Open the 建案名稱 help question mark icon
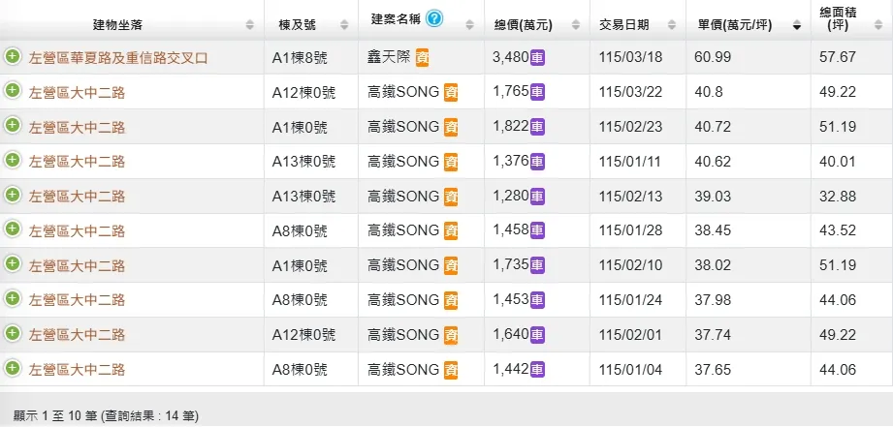Image resolution: width=893 pixels, height=427 pixels. [434, 18]
